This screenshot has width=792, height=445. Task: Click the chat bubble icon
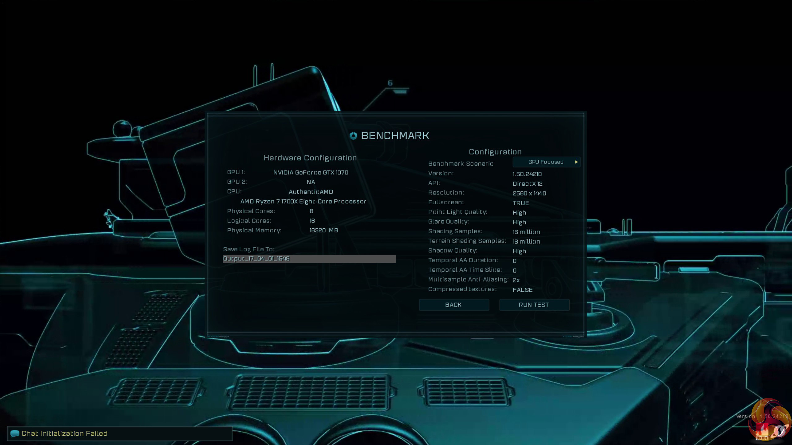click(15, 433)
